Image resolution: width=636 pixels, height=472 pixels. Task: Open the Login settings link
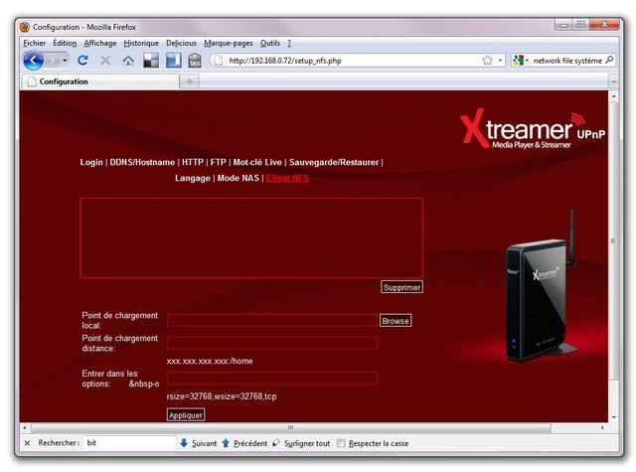click(x=91, y=162)
